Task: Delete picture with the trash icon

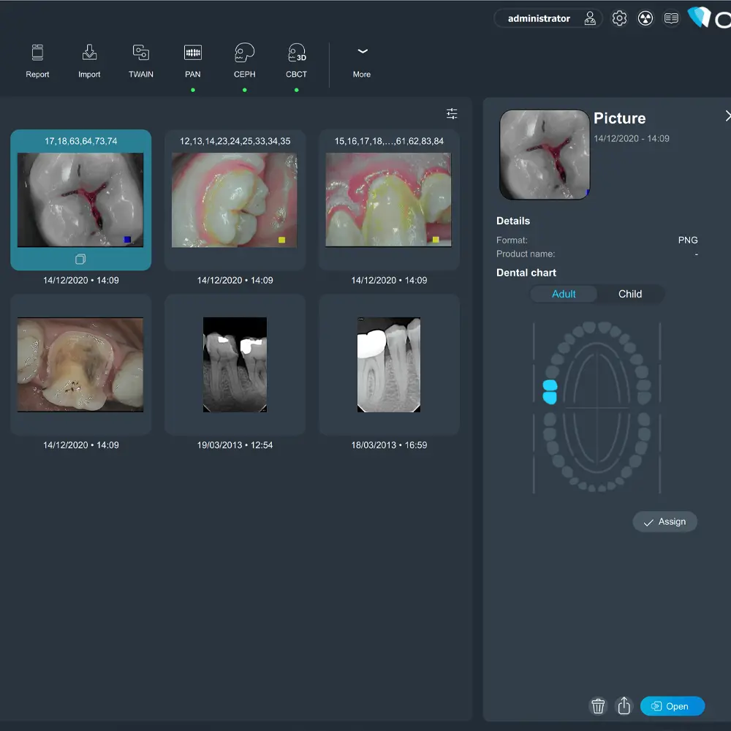Action: click(x=598, y=706)
